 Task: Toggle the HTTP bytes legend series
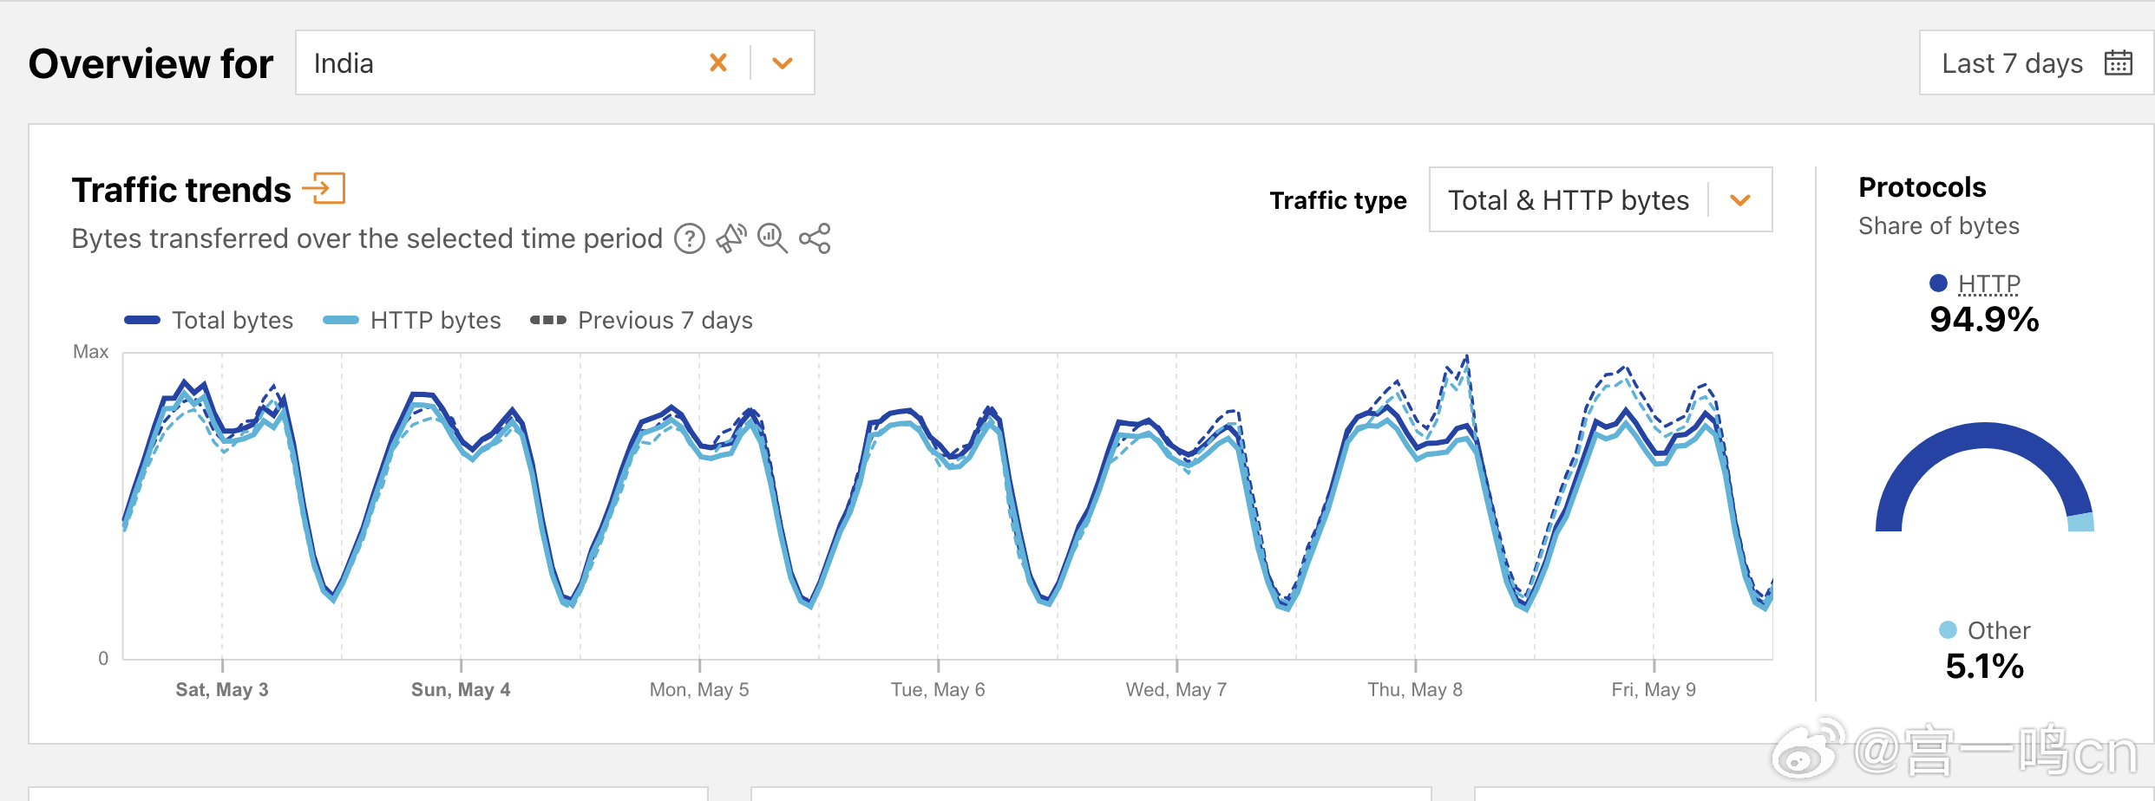point(412,321)
